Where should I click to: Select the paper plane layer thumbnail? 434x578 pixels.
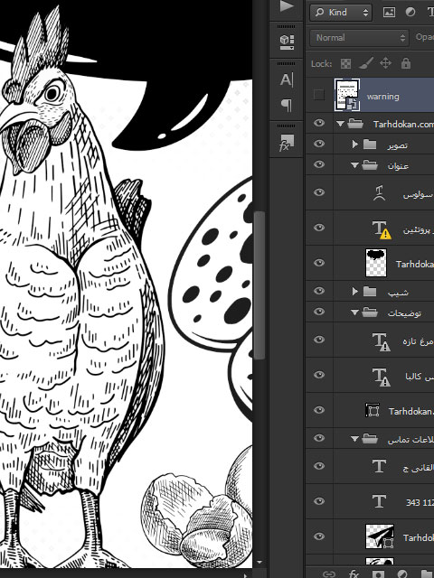(380, 536)
